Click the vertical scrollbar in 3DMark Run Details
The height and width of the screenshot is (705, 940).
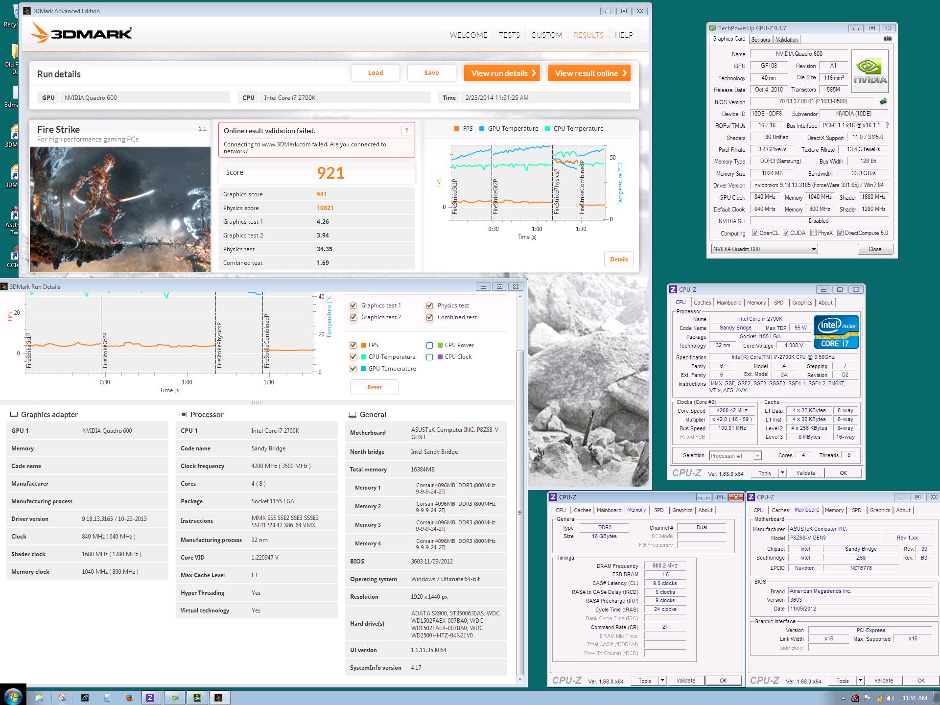[x=520, y=512]
